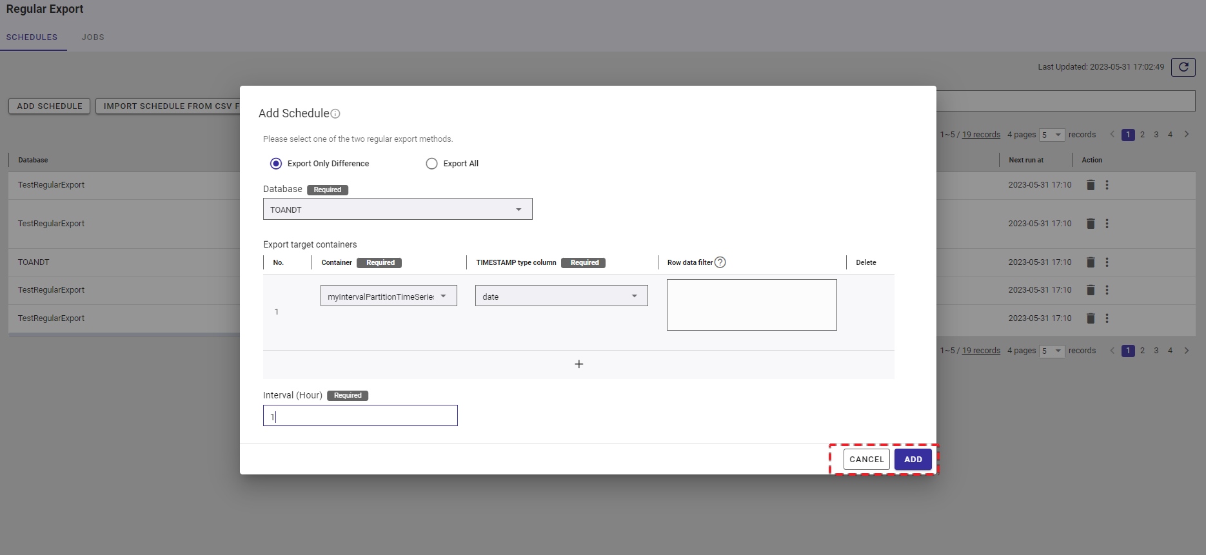1206x555 pixels.
Task: Click the refresh icon beside Last Updated
Action: coord(1183,67)
